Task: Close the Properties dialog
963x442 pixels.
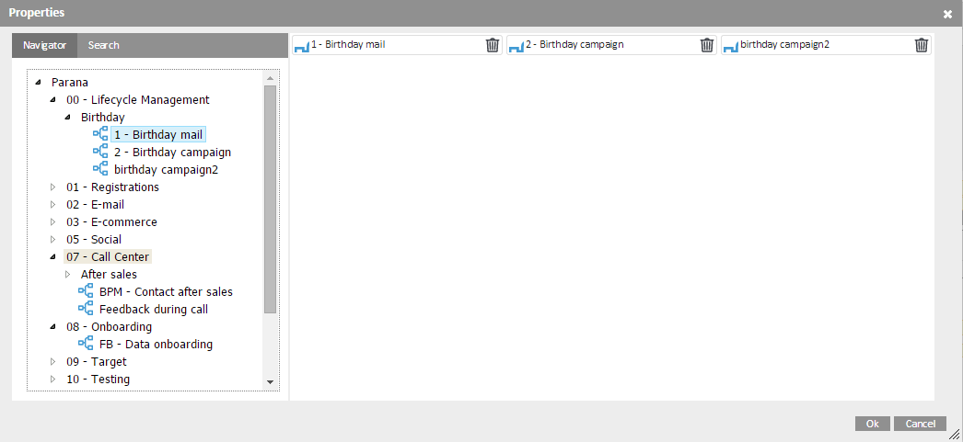Action: click(x=947, y=14)
